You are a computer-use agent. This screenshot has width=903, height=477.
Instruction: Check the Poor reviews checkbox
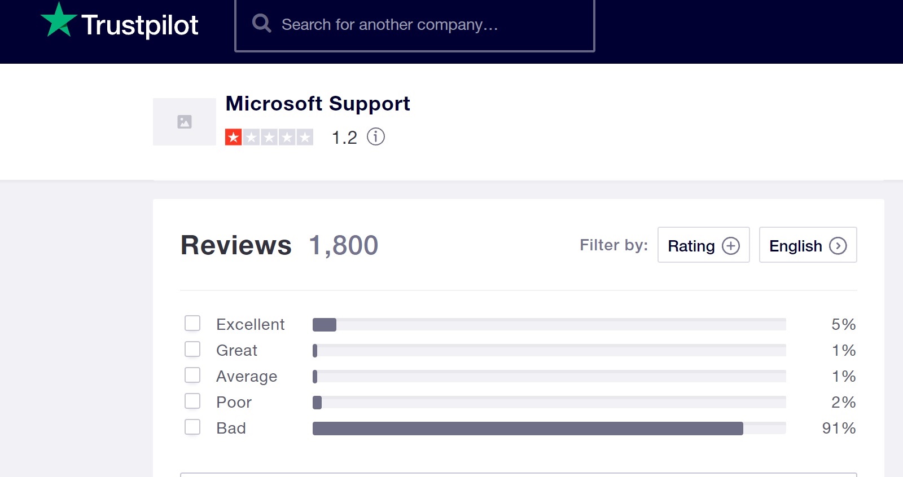tap(192, 401)
